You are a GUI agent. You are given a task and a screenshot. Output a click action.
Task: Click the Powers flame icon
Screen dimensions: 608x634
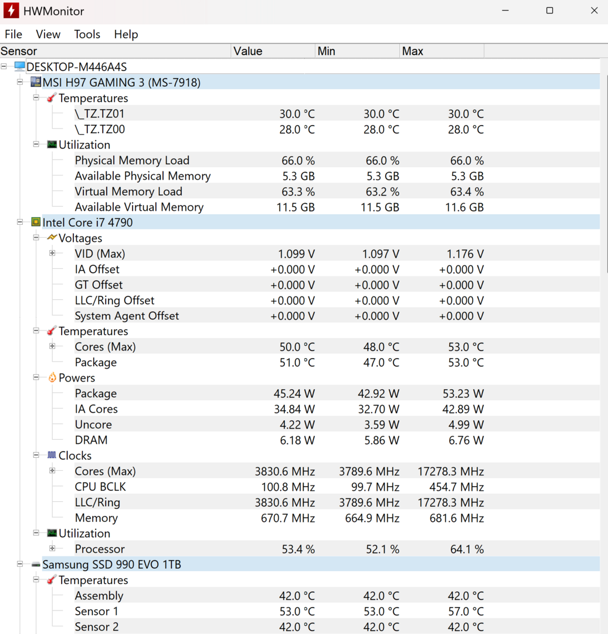point(52,377)
